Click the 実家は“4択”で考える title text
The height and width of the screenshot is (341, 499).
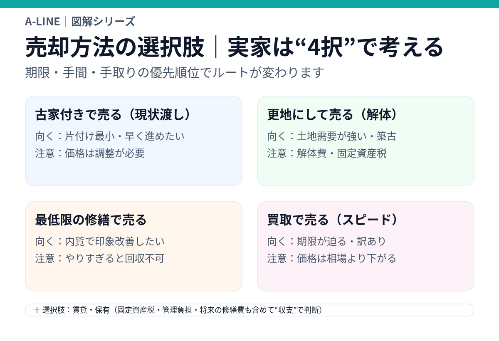pyautogui.click(x=336, y=47)
